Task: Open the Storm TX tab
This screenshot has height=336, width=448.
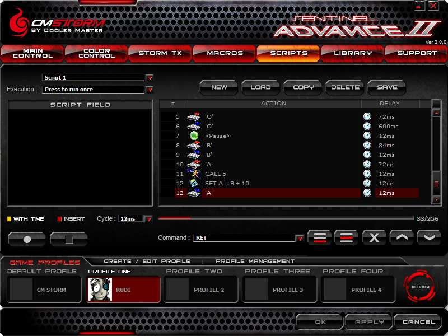Action: (x=160, y=53)
